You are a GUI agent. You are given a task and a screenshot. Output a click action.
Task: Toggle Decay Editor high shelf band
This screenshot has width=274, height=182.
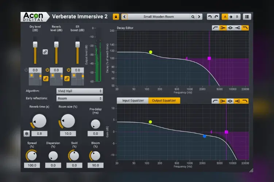tap(238, 28)
